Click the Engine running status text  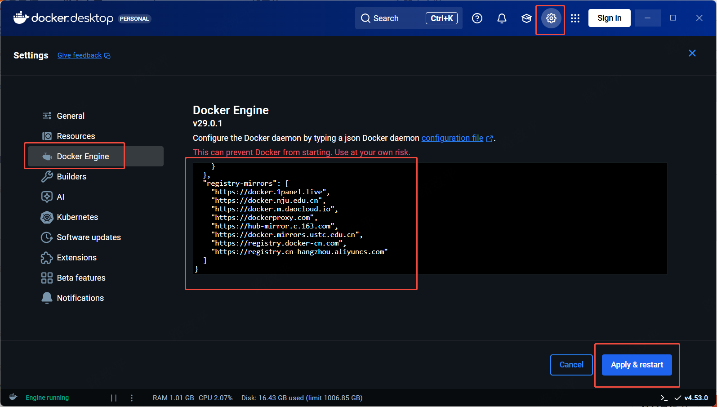47,398
